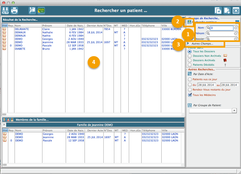Click the Prénom search input field
241x174 pixels.
tap(222, 34)
